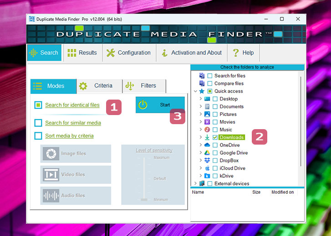Click the Desktop folder icon

pyautogui.click(x=207, y=99)
